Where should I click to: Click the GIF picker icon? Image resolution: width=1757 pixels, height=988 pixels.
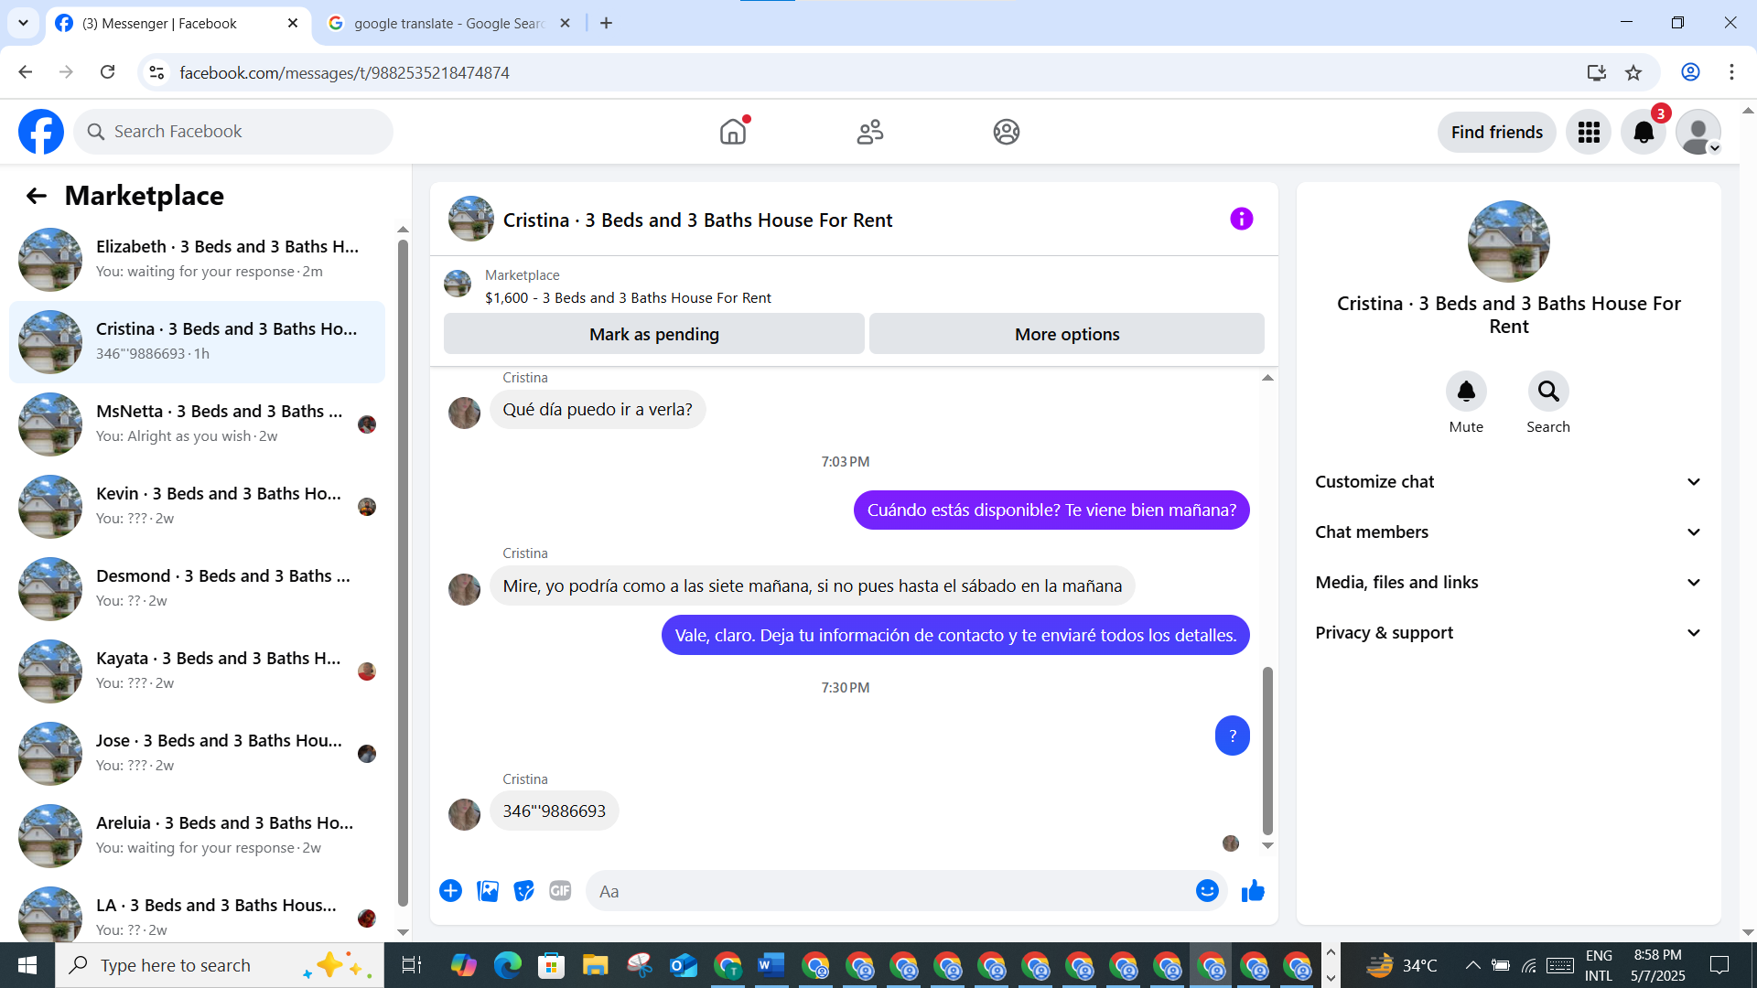coord(560,891)
